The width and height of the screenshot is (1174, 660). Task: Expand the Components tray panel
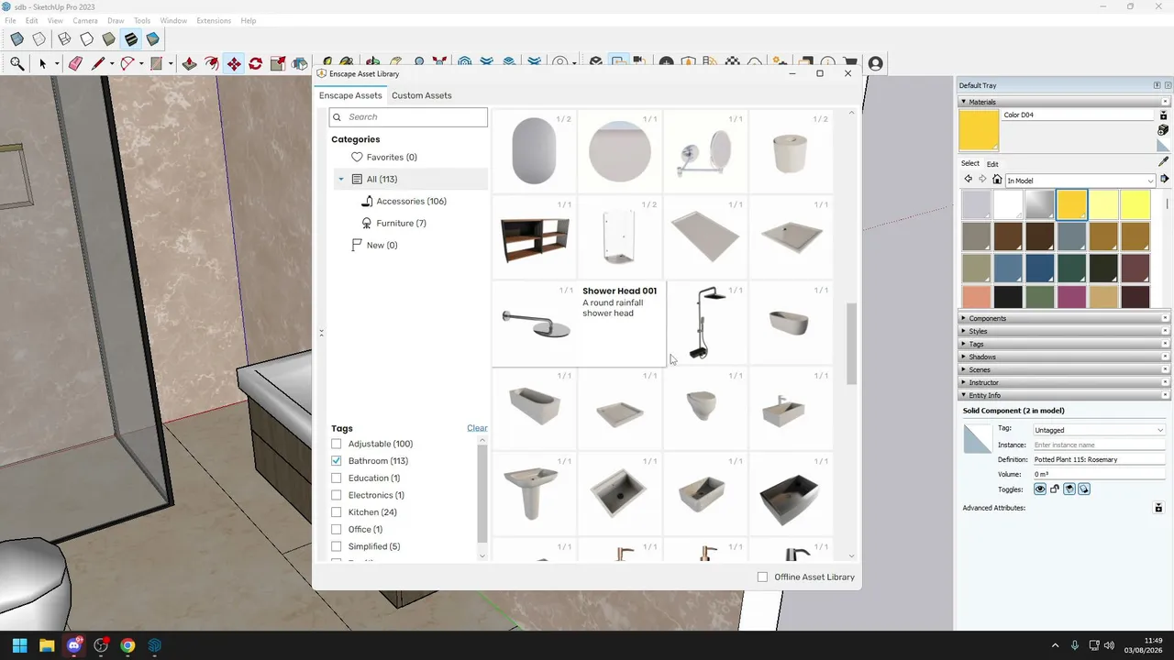[x=1064, y=318]
